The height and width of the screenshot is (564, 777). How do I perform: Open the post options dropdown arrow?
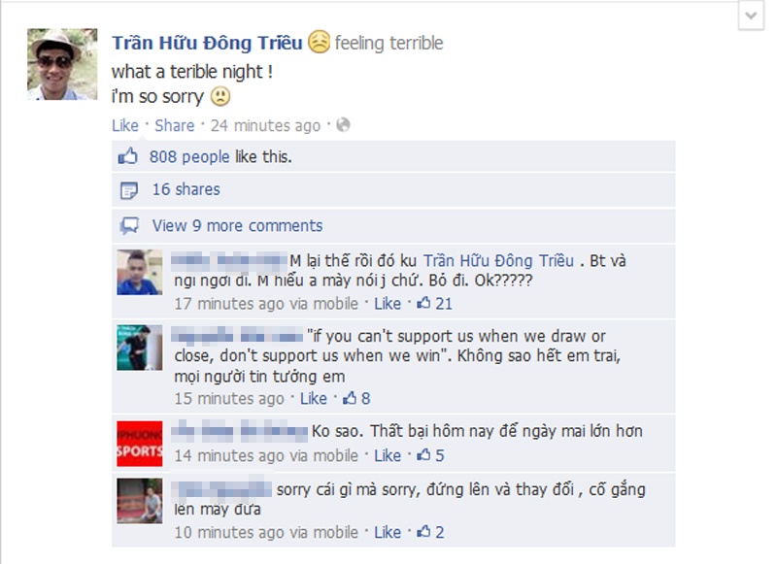[x=751, y=16]
